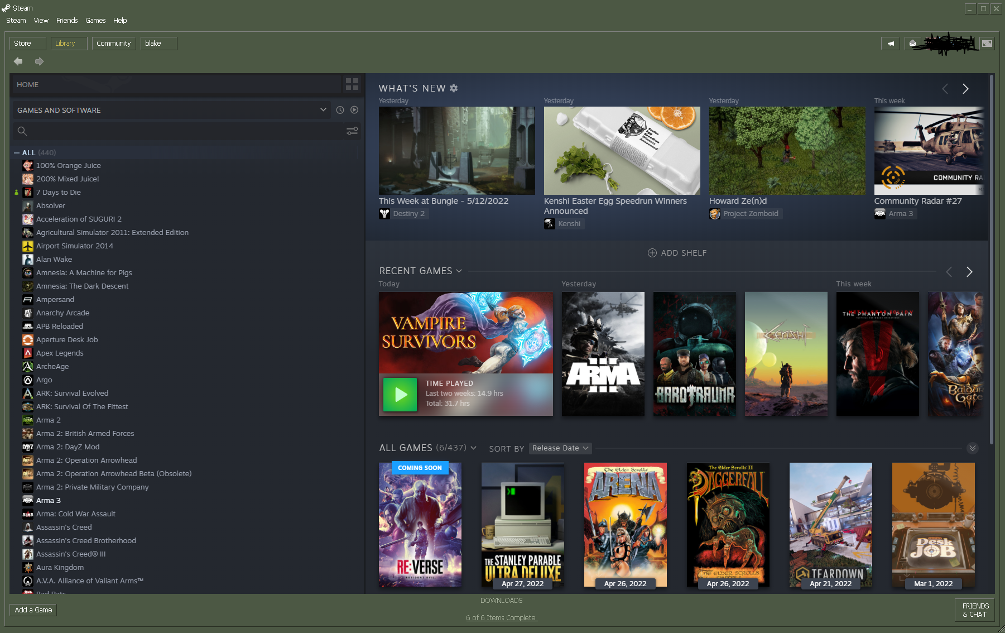Collapse the All Games shelf chevron
Viewport: 1005px width, 633px height.
(x=973, y=448)
